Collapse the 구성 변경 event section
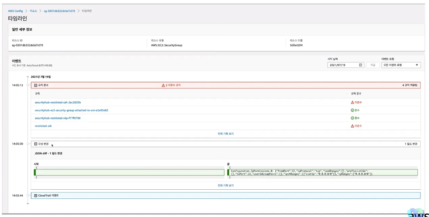This screenshot has width=429, height=217. coord(35,144)
